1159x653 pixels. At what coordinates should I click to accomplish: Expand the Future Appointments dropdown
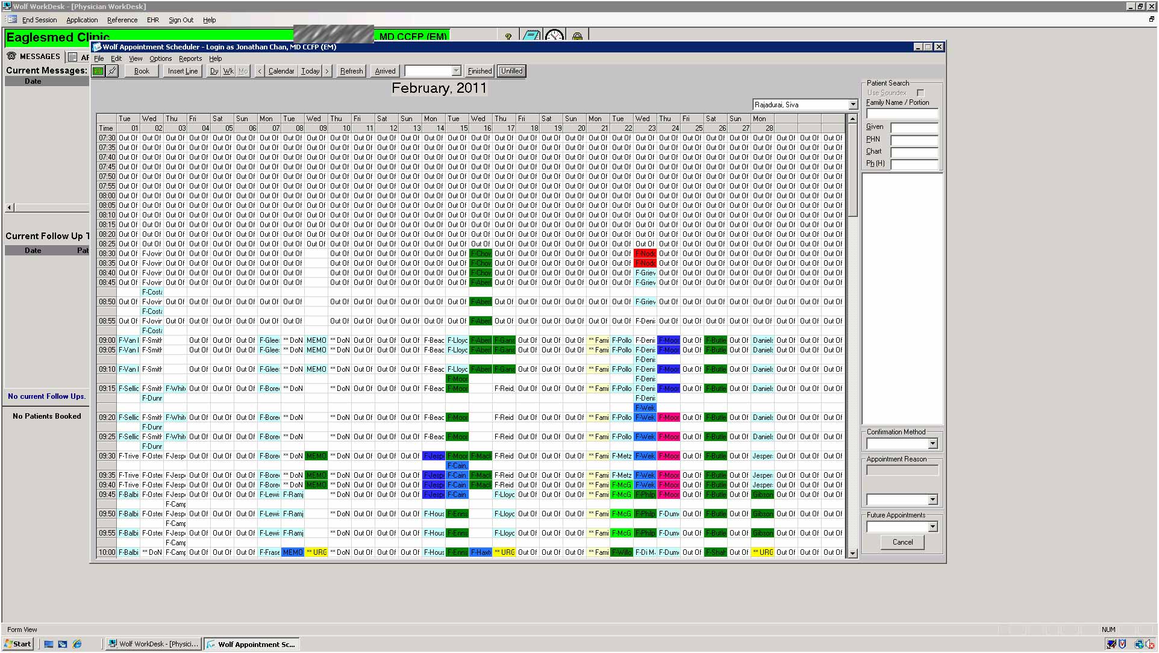(x=933, y=527)
